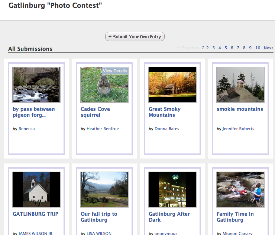Open the 'GATLINBURG TRIP' title link
Image resolution: width=275 pixels, height=235 pixels.
tap(35, 214)
